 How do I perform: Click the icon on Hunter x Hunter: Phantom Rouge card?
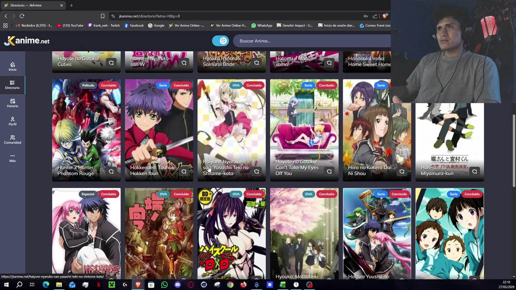pos(111,172)
